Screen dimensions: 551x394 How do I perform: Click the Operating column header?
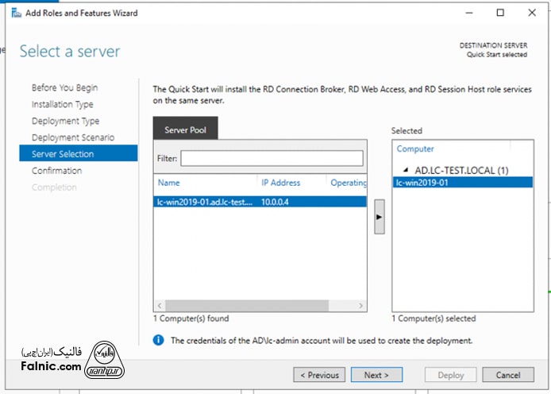coord(348,183)
